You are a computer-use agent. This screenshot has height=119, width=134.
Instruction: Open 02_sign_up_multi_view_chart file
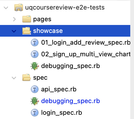(86, 54)
